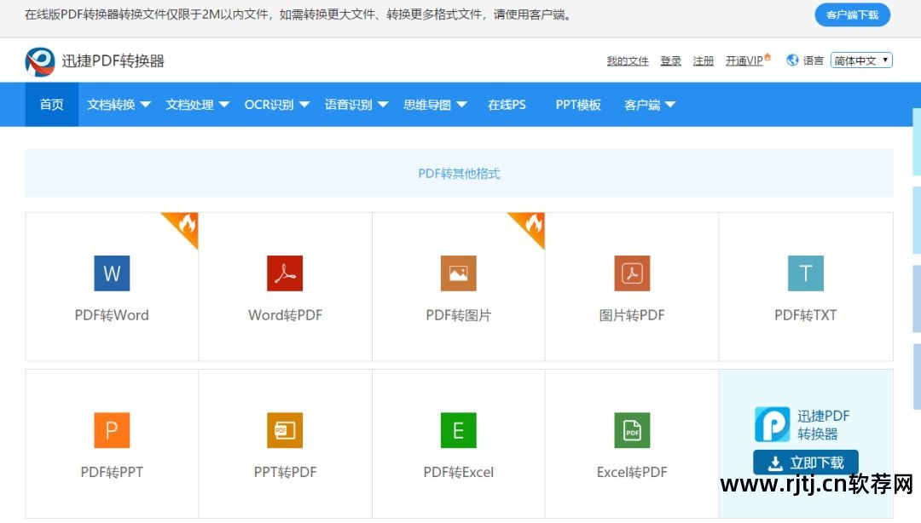Open the Word转PDF converter
Screen dimensions: 921x523
[285, 286]
